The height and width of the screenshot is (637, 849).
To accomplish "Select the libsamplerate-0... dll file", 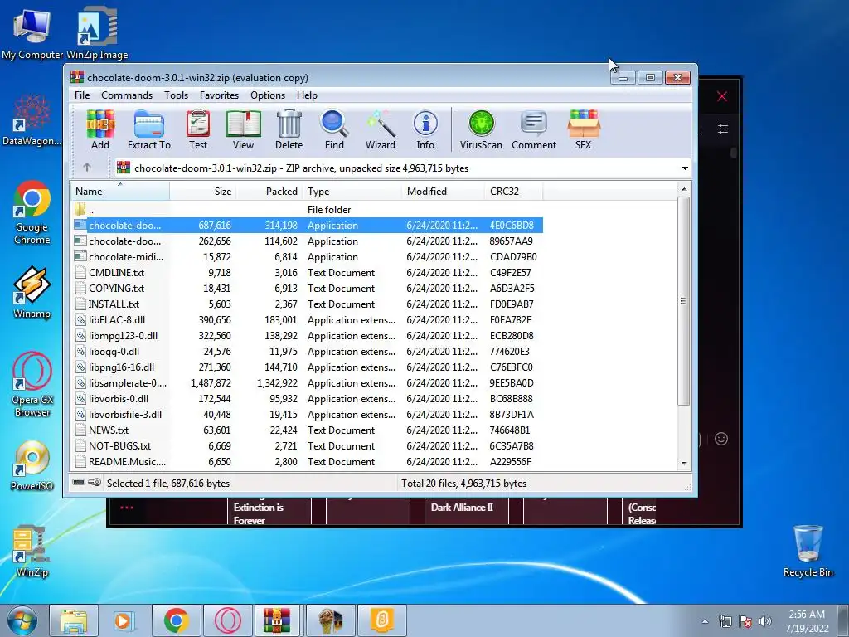I will click(307, 382).
